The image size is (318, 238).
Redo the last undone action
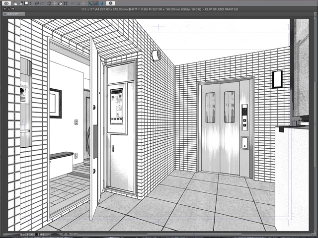[42, 3]
